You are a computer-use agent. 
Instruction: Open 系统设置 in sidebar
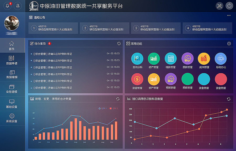(12, 118)
